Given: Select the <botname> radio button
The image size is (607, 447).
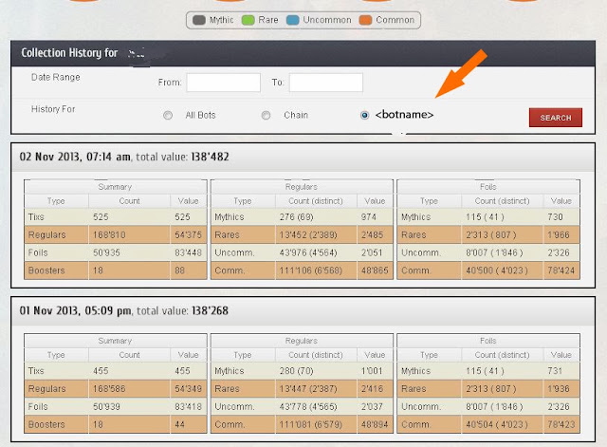Looking at the screenshot, I should [x=364, y=116].
